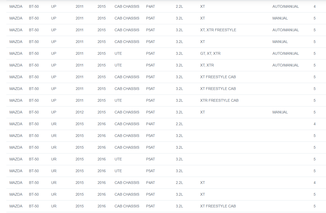
Task: Select "AUTO/MANUAL" in the row with trim "XT, XTR"
Action: (x=286, y=65)
